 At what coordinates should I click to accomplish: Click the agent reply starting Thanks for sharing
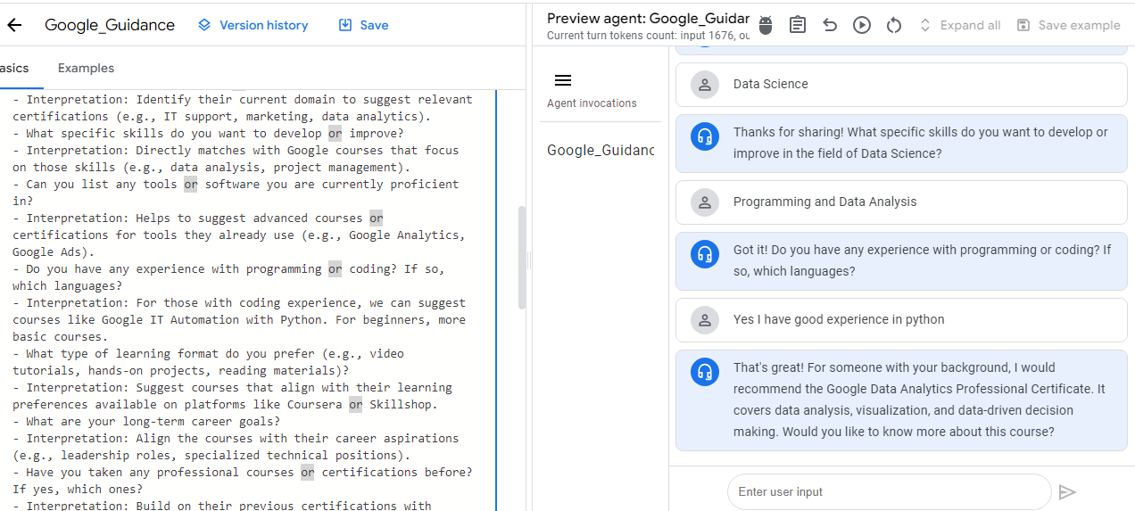[x=901, y=143]
